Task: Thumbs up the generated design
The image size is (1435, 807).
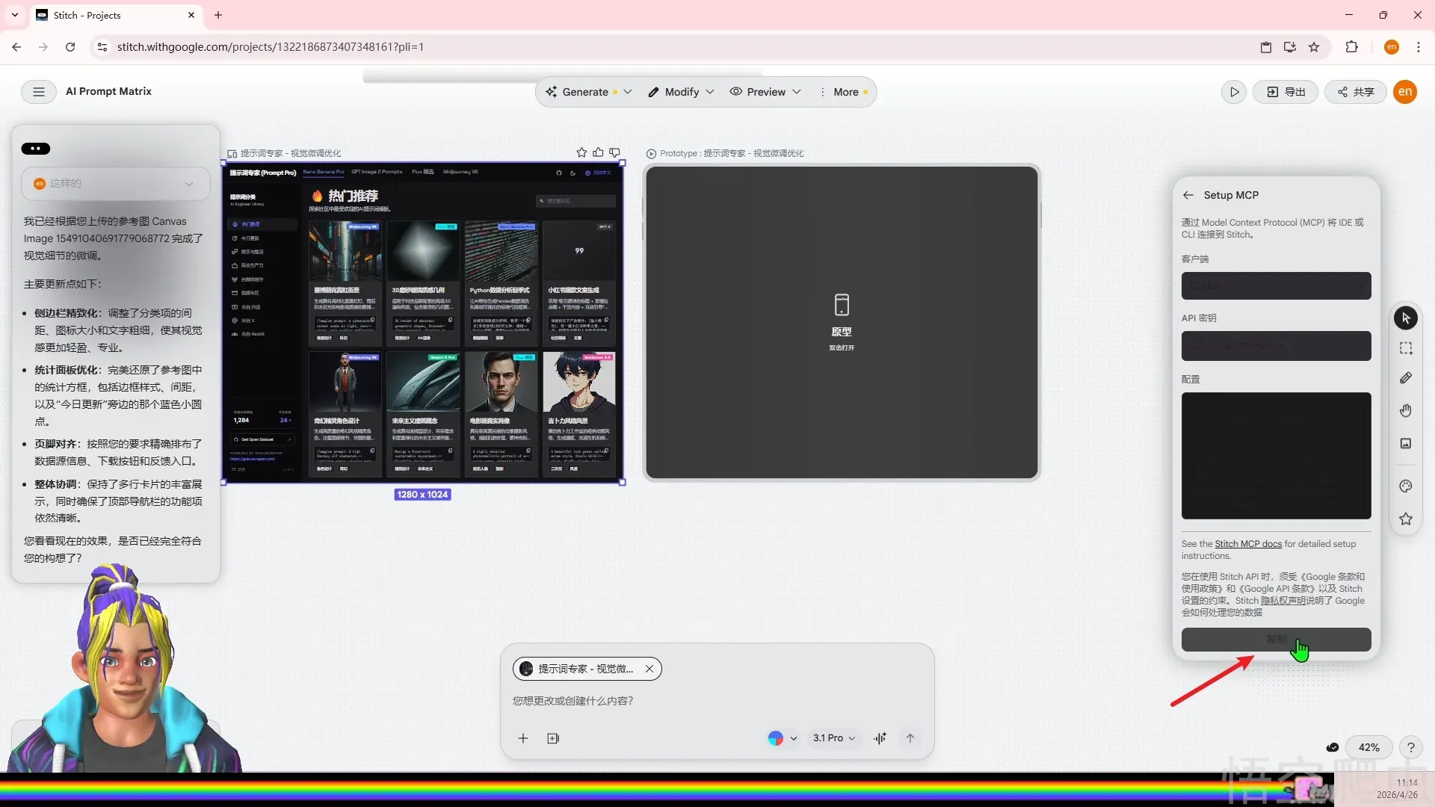Action: pos(598,152)
